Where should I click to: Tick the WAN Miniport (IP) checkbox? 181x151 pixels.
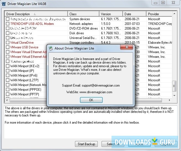[8, 71]
